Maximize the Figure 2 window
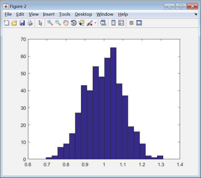Screen dimensions: 201x178 181,6
